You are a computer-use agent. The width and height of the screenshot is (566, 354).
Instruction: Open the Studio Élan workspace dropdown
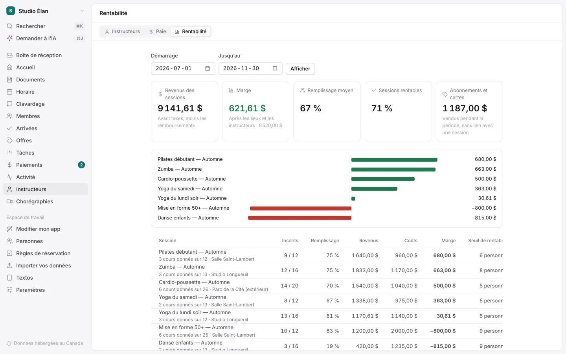click(46, 11)
